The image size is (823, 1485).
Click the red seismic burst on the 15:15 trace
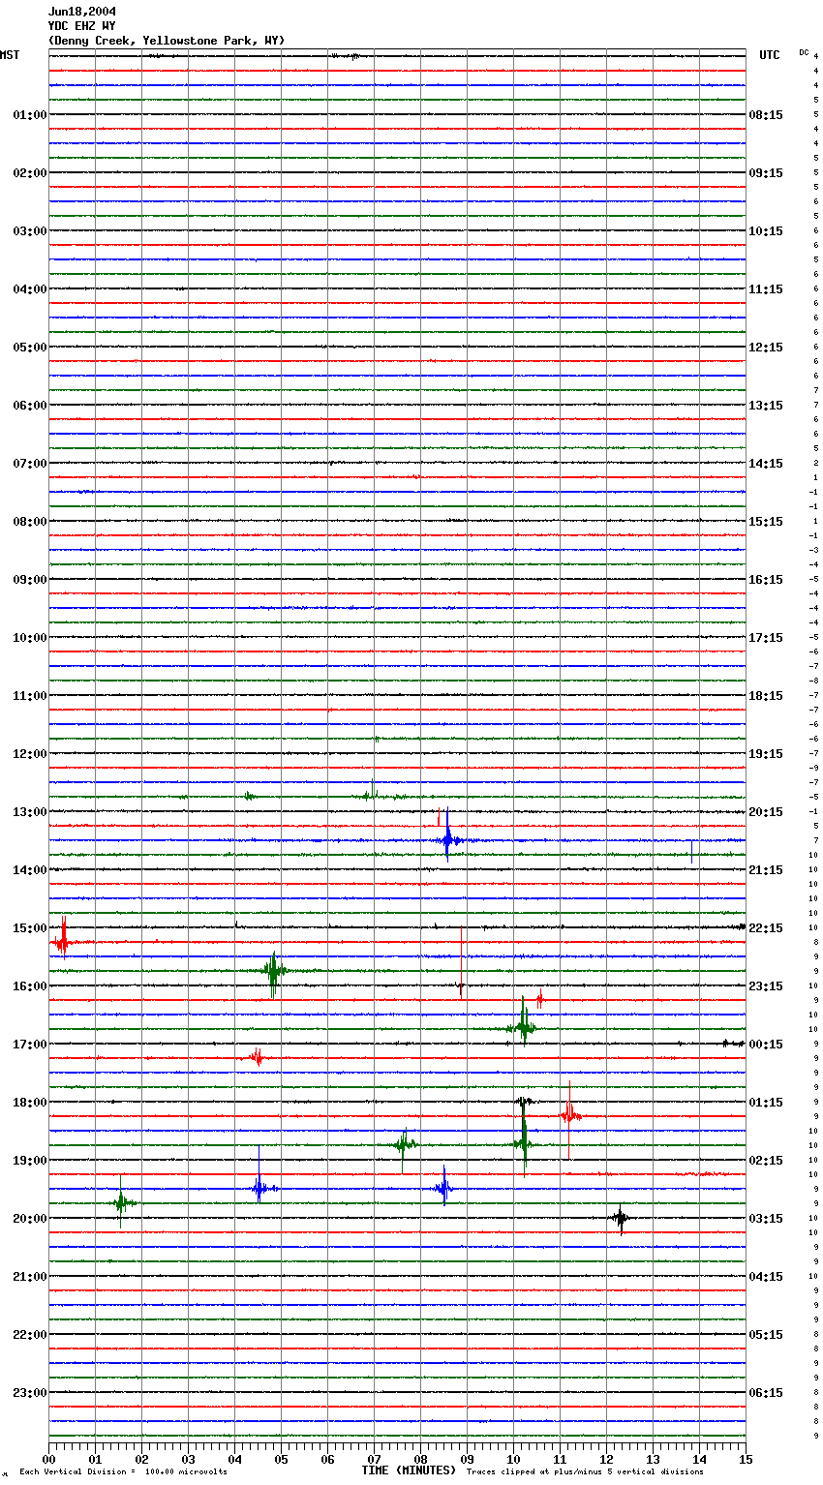63,941
